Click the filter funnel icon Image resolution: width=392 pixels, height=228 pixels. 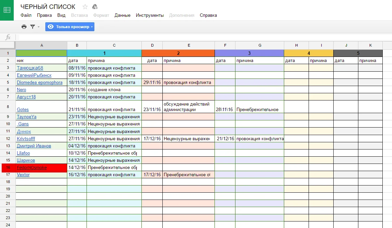[33, 27]
